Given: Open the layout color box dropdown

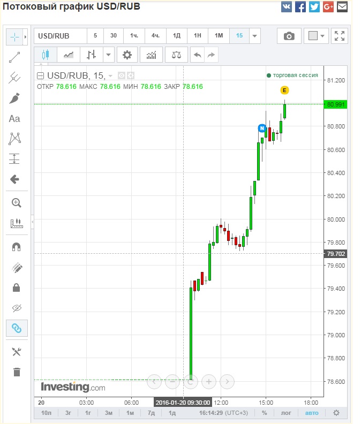Looking at the screenshot, I should [317, 36].
